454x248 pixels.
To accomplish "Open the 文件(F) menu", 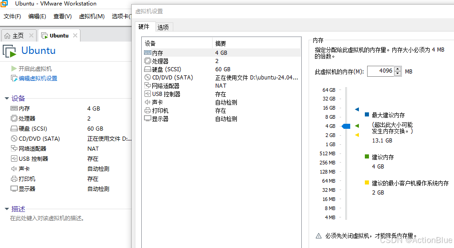I will click(x=12, y=16).
